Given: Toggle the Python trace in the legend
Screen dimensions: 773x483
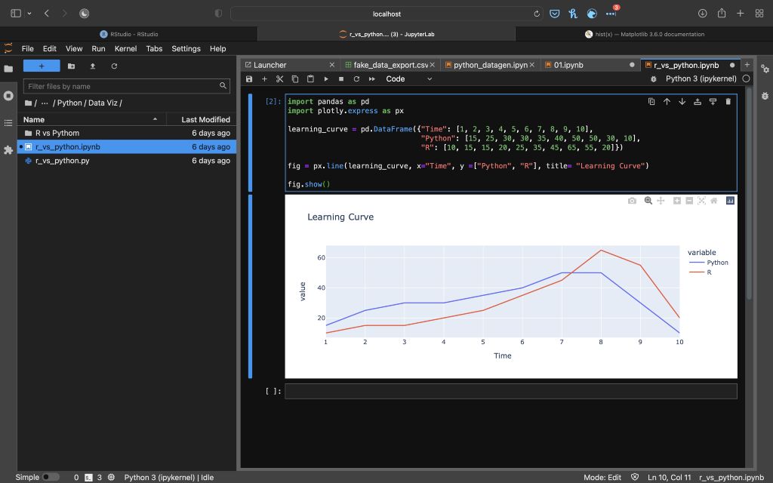Looking at the screenshot, I should pyautogui.click(x=708, y=263).
